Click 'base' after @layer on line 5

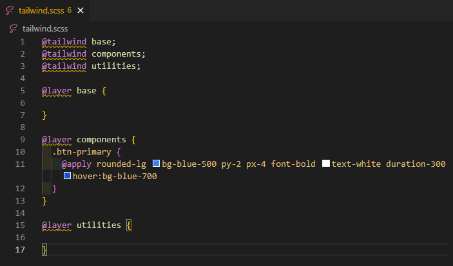point(87,91)
